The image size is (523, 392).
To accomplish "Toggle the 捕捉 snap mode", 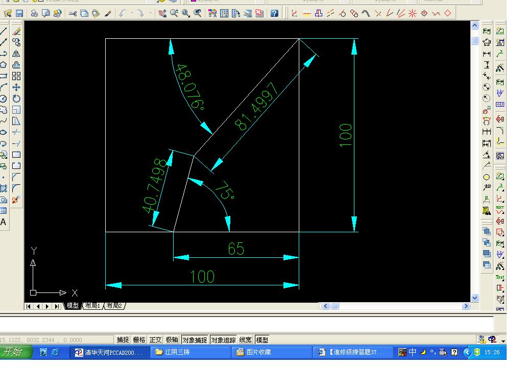I will 123,339.
